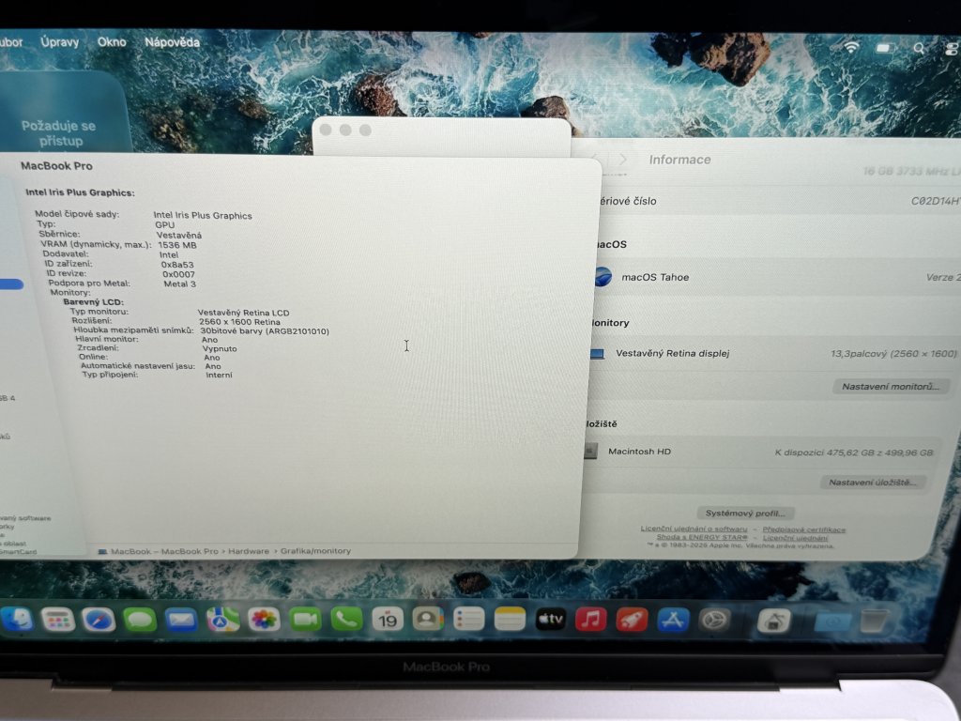Viewport: 961px width, 721px height.
Task: Open the Předpisová certifikace link
Action: point(803,529)
